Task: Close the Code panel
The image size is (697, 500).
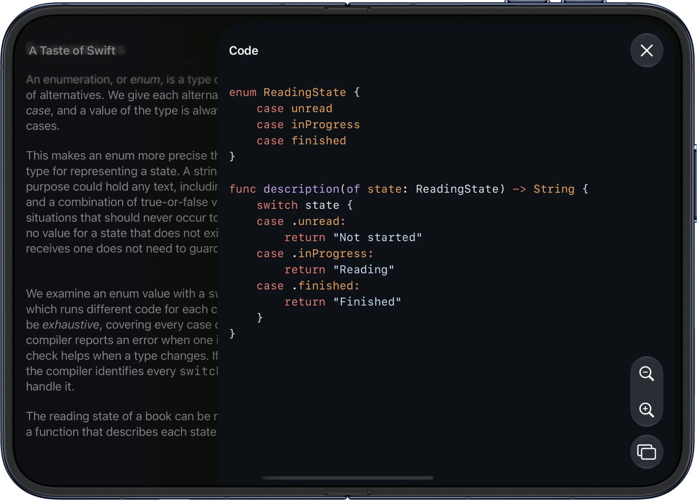Action: pyautogui.click(x=646, y=51)
